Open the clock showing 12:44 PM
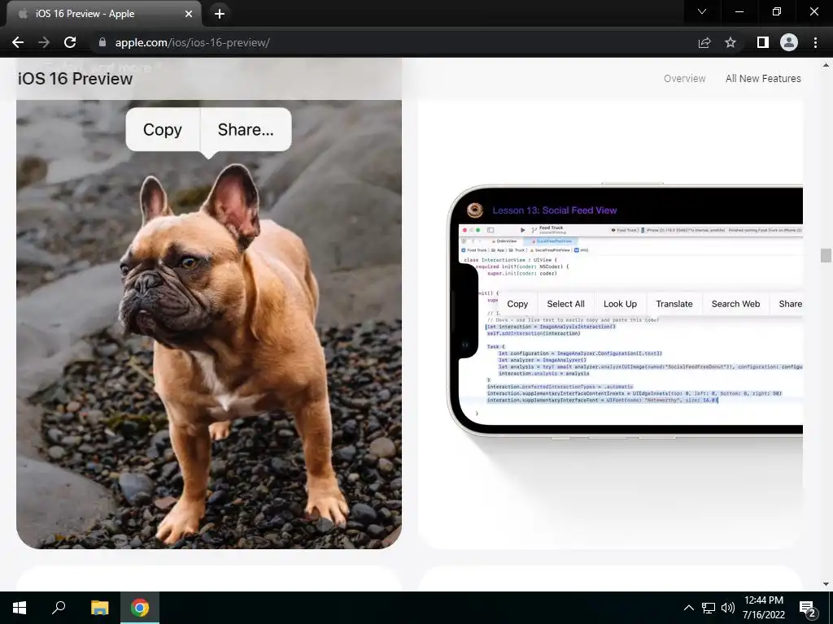 [x=763, y=608]
